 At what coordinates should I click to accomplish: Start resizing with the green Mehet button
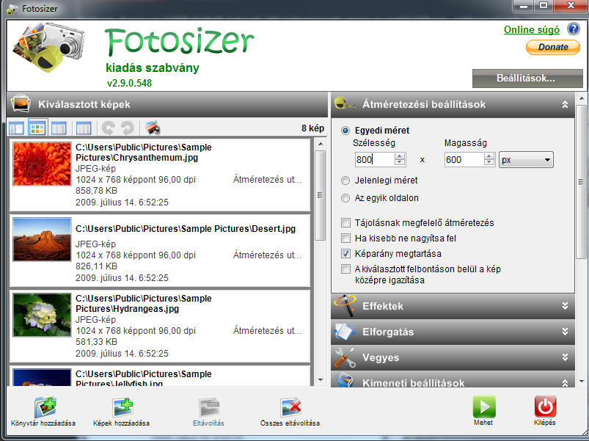pyautogui.click(x=484, y=411)
